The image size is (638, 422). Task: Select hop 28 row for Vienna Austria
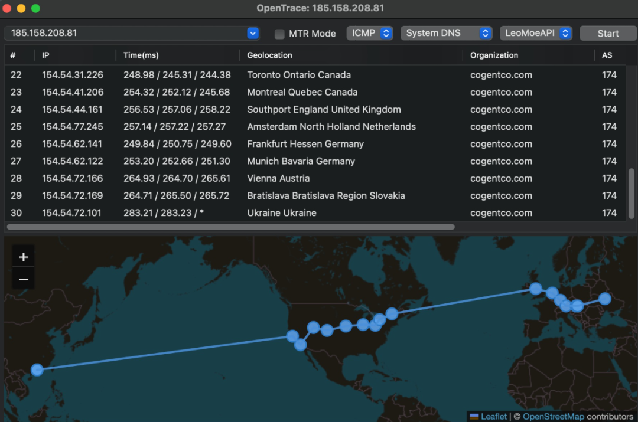click(314, 178)
